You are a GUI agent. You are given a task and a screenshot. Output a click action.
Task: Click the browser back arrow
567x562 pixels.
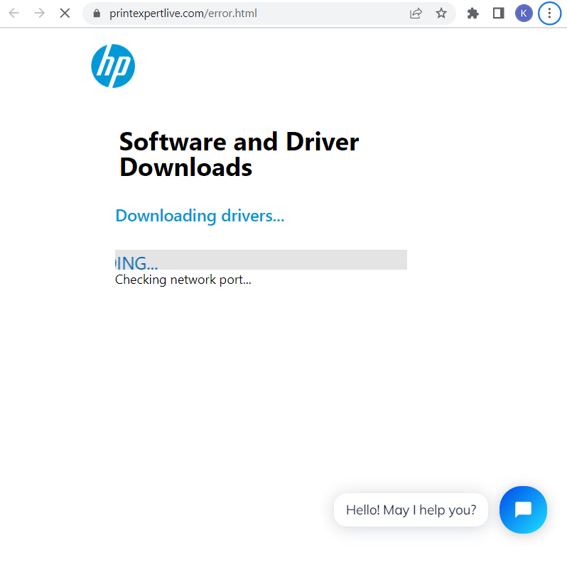click(13, 13)
